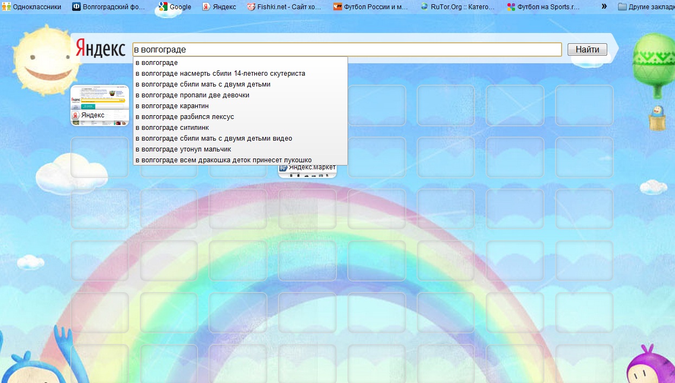
Task: Choose suggestion "в волгограде разбился лексус"
Action: tap(184, 117)
